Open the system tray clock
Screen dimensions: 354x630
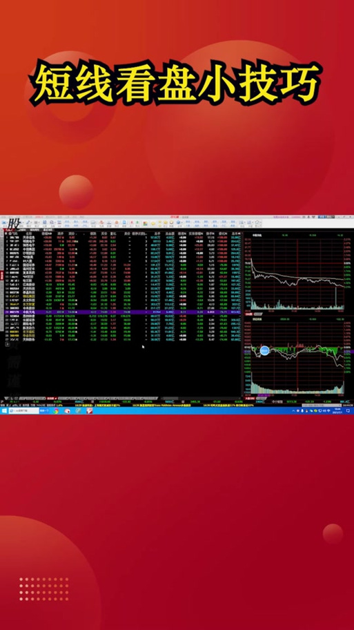337,410
